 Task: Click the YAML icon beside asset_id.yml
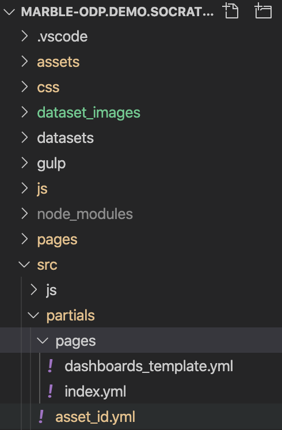click(x=41, y=417)
